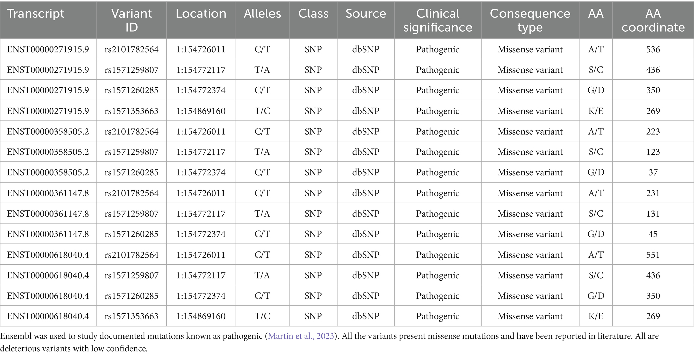Select AA coordinate cell 536

pos(653,49)
